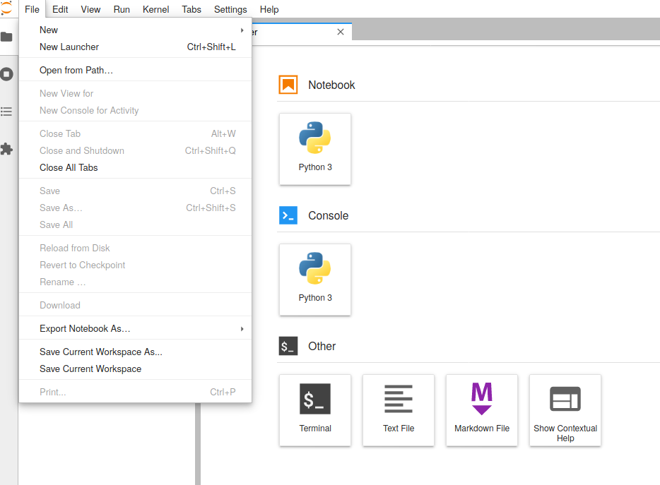
Task: Select the running terminals and kernels icon
Action: coord(7,75)
